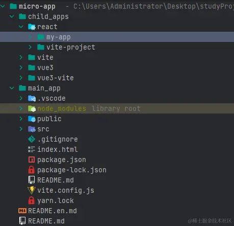Expand the vue3-vite folder
The height and width of the screenshot is (226, 234).
coord(21,78)
